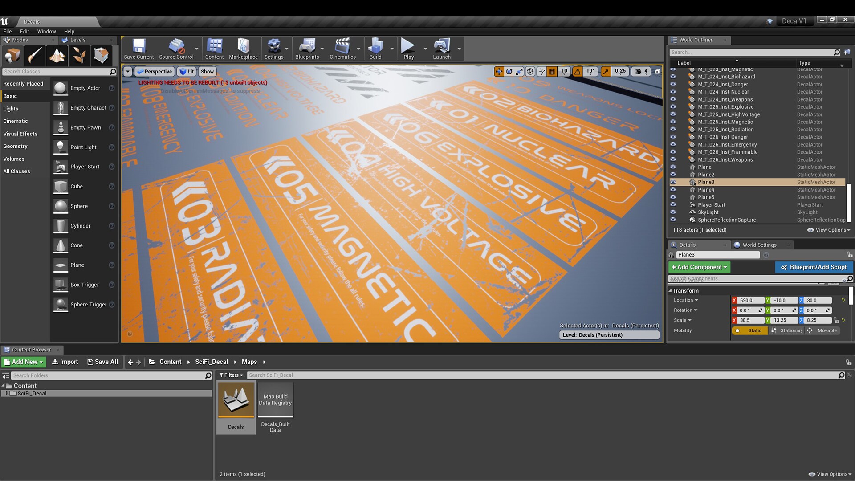The image size is (855, 481).
Task: Toggle visibility of Plane3 in World Outliner
Action: [673, 182]
